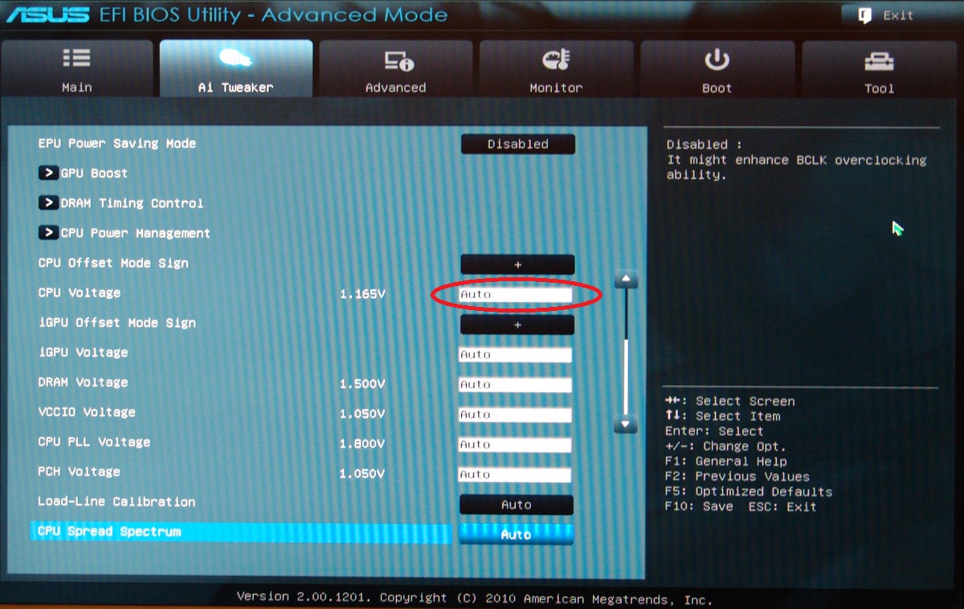
Task: Click the iGPU Voltage Auto field
Action: [515, 354]
